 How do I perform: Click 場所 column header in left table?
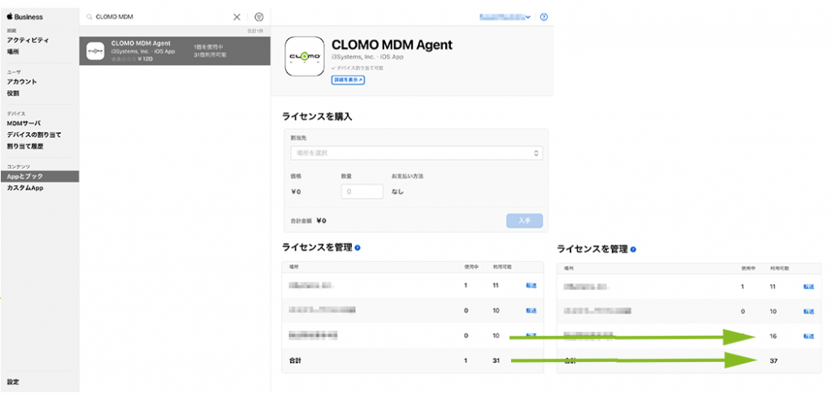click(x=293, y=267)
